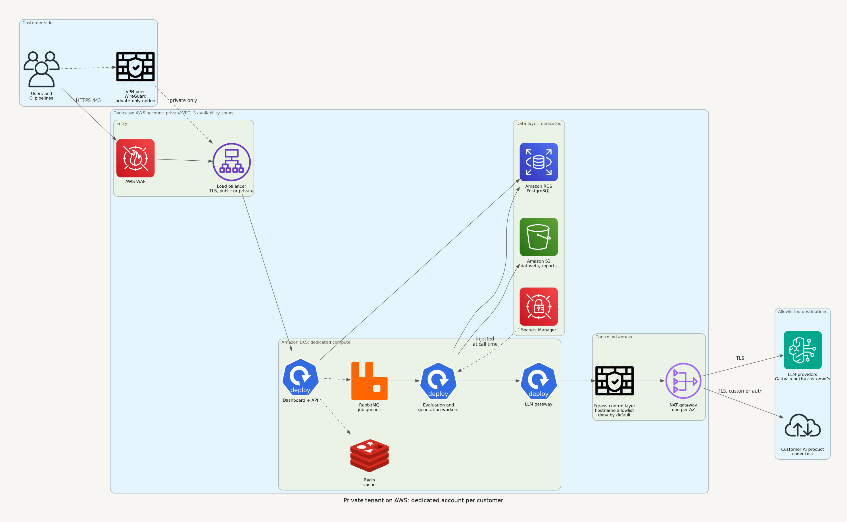
Task: Select the Load balancer icon
Action: pos(231,162)
